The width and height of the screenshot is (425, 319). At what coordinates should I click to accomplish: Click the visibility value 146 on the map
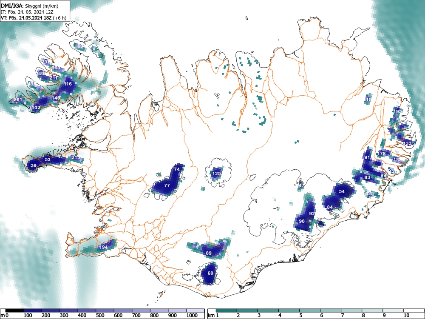pos(56,98)
